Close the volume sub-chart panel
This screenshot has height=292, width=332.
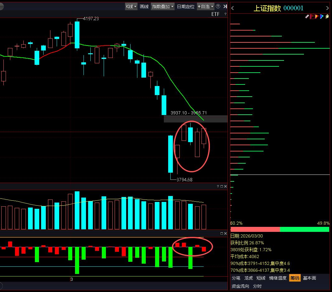(x=225, y=186)
